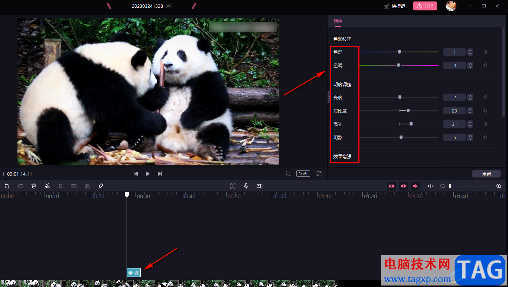Viewport: 508px width, 287px height.
Task: Click the 高光 value field showing 31
Action: pos(455,124)
